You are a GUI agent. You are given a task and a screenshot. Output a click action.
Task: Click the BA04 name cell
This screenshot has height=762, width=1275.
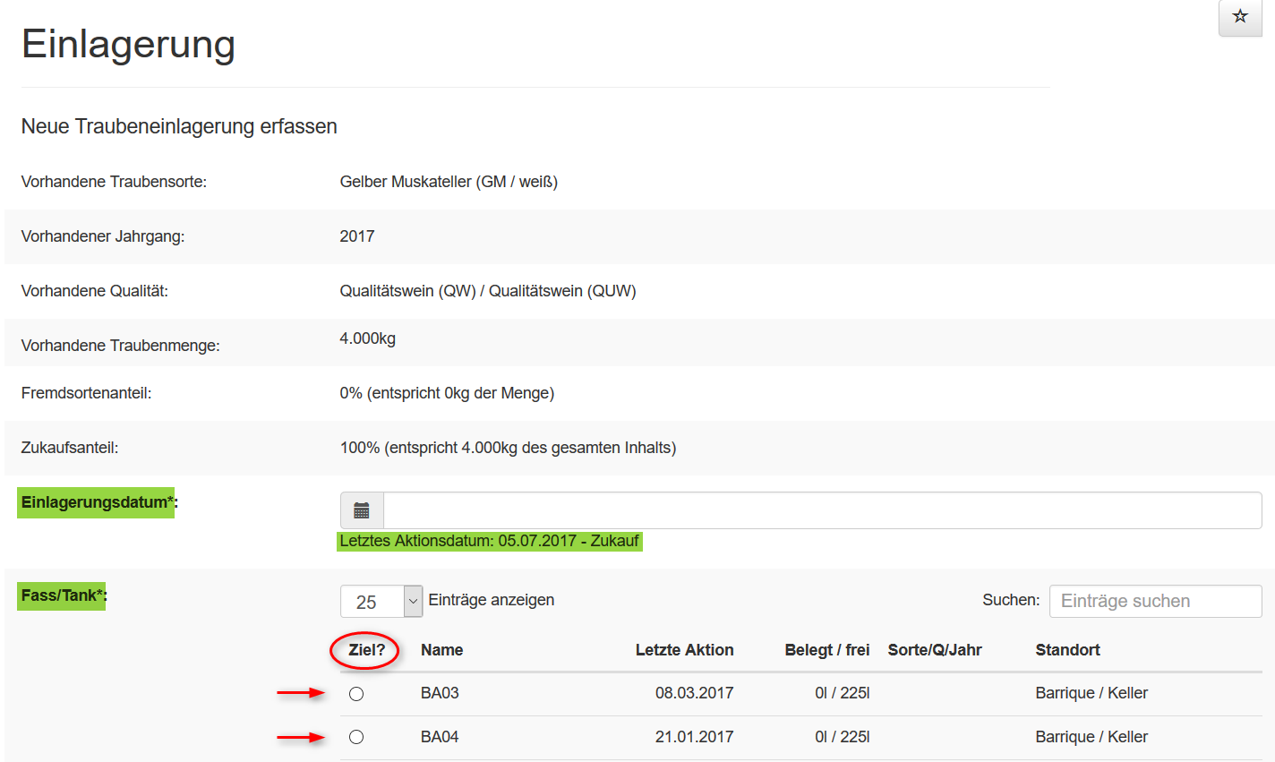click(x=440, y=737)
